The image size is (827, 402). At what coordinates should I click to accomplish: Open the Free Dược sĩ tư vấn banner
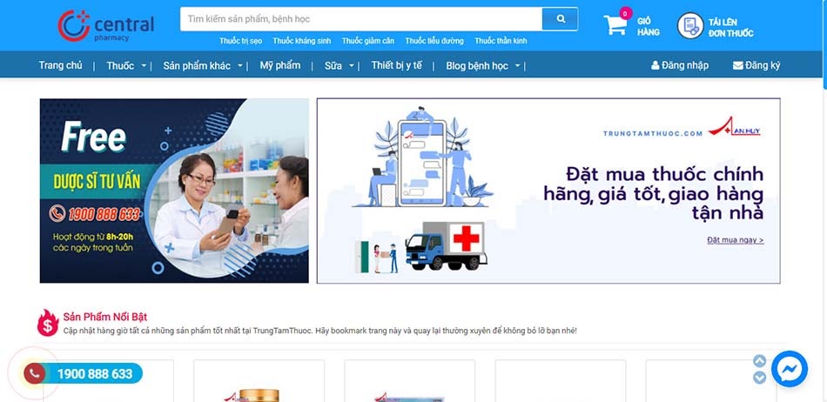[174, 191]
